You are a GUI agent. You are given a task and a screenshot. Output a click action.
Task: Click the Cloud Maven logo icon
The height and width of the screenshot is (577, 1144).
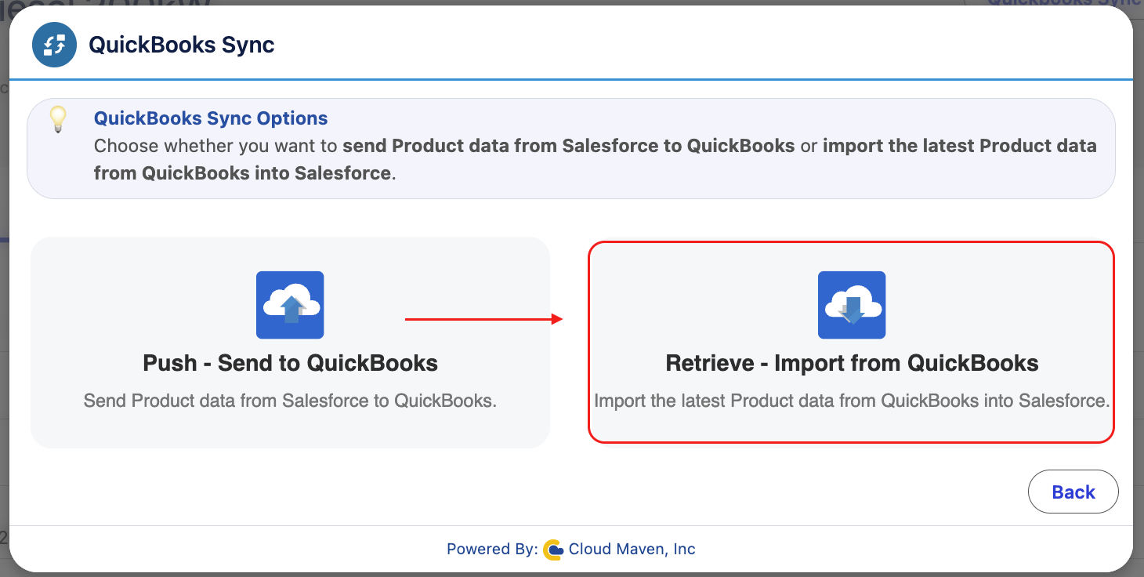click(x=553, y=550)
